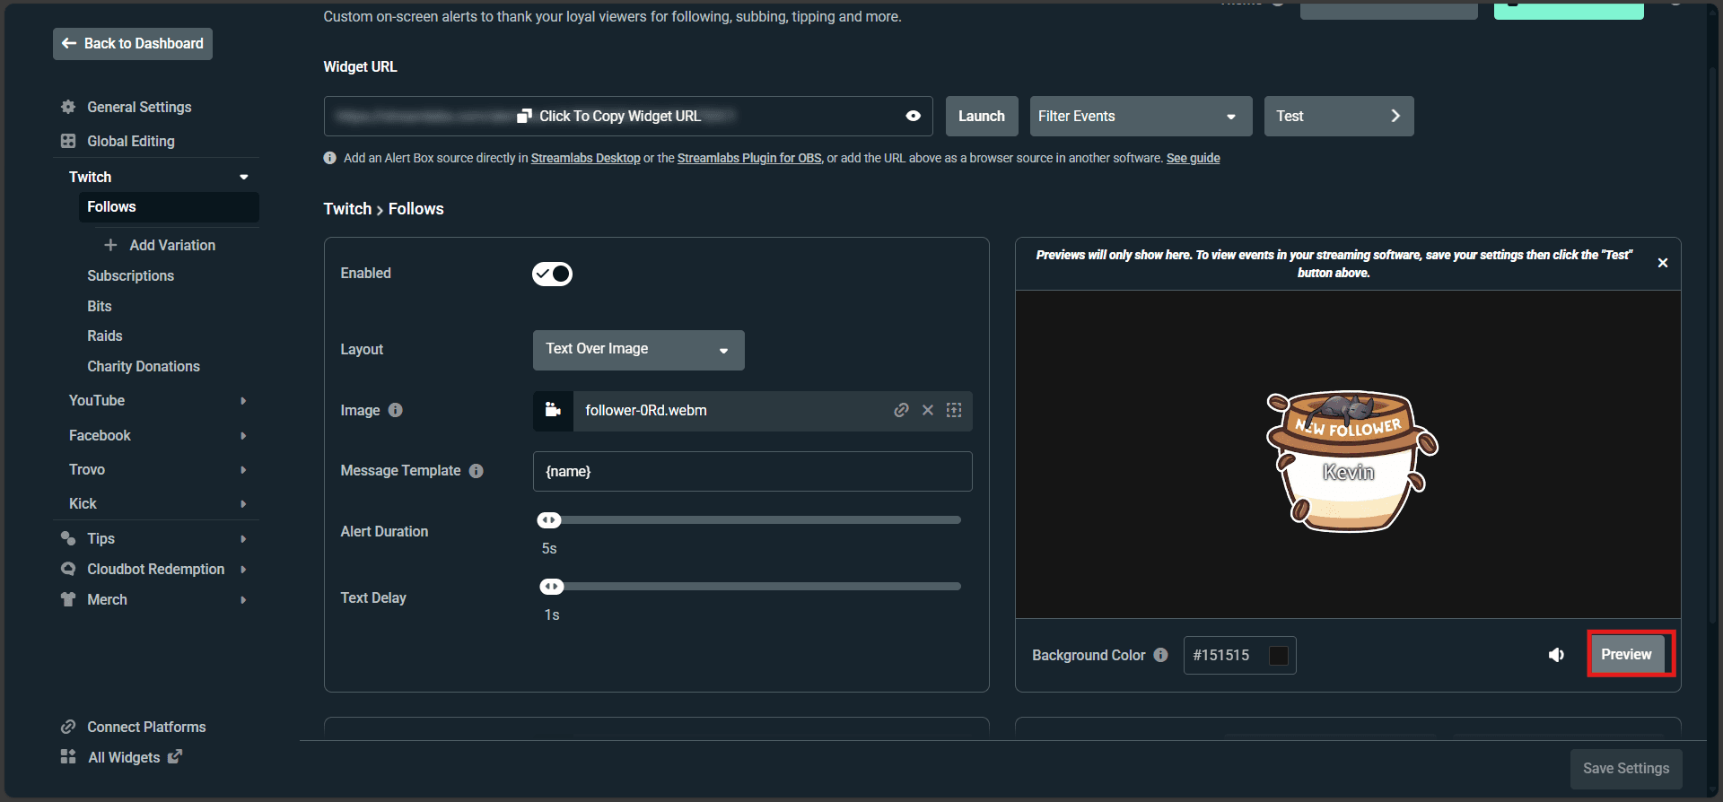The width and height of the screenshot is (1723, 802).
Task: Click the Alert Duration slider handle
Action: [549, 520]
